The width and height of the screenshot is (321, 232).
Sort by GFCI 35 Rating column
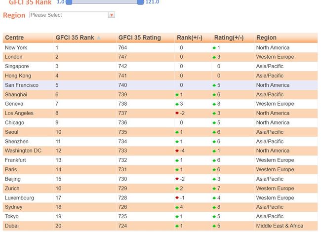[139, 38]
